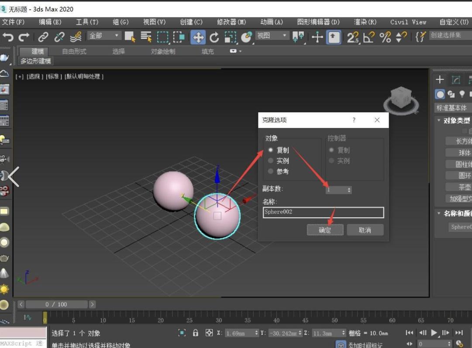The width and height of the screenshot is (472, 348).
Task: Choose the 参考 (Reference) object radio button
Action: pos(271,171)
